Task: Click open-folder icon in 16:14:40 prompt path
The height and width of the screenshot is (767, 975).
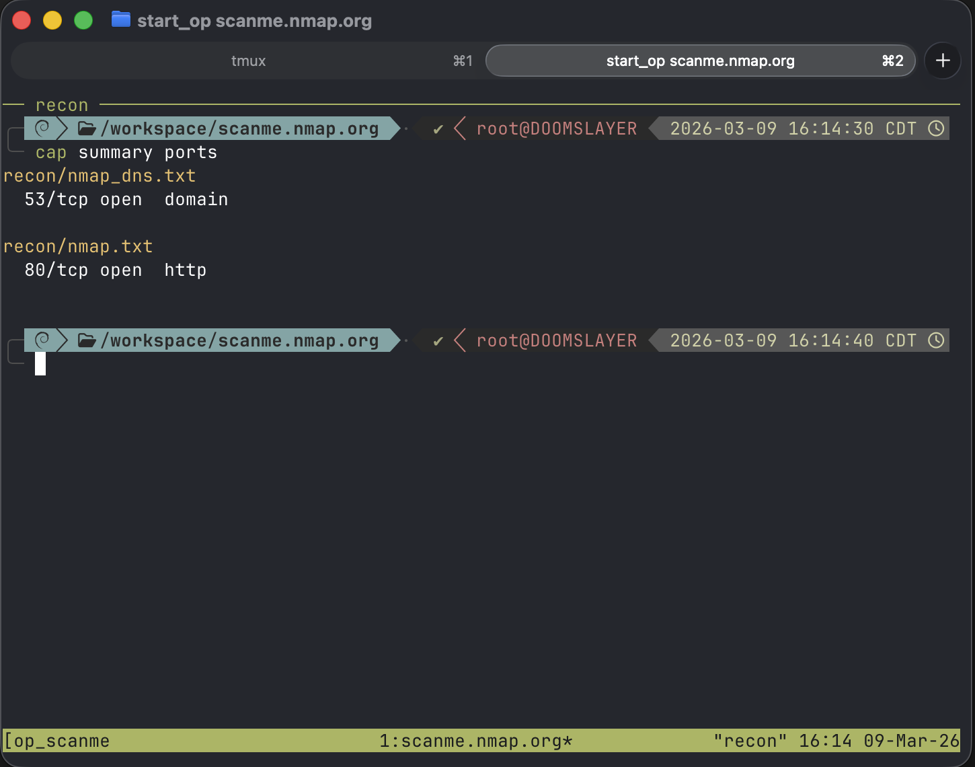Action: [87, 340]
